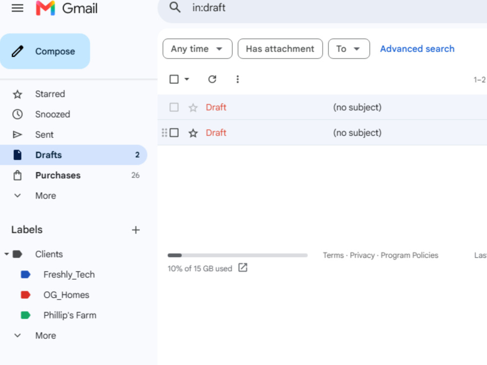Compose a new email
This screenshot has width=487, height=365.
click(x=45, y=51)
